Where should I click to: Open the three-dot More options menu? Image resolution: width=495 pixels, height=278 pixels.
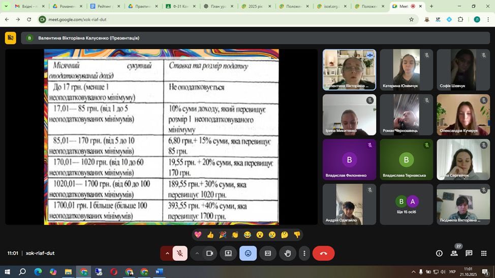(x=304, y=253)
